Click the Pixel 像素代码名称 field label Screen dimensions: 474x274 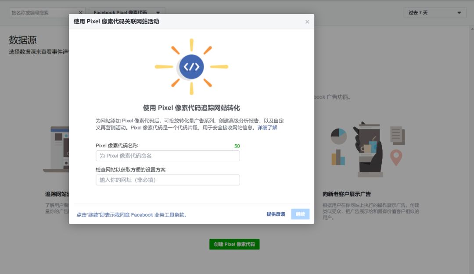pyautogui.click(x=117, y=145)
